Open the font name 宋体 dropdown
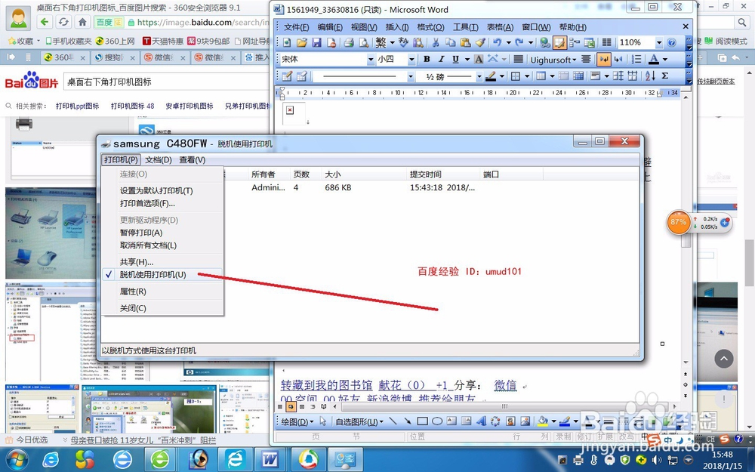Image resolution: width=755 pixels, height=472 pixels. click(x=370, y=59)
